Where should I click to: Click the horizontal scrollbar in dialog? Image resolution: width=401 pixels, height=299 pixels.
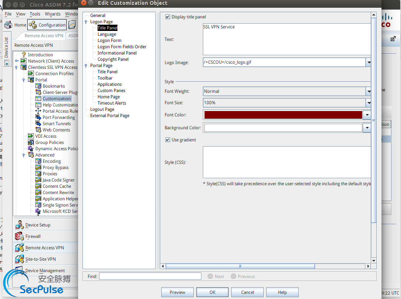tap(240, 266)
